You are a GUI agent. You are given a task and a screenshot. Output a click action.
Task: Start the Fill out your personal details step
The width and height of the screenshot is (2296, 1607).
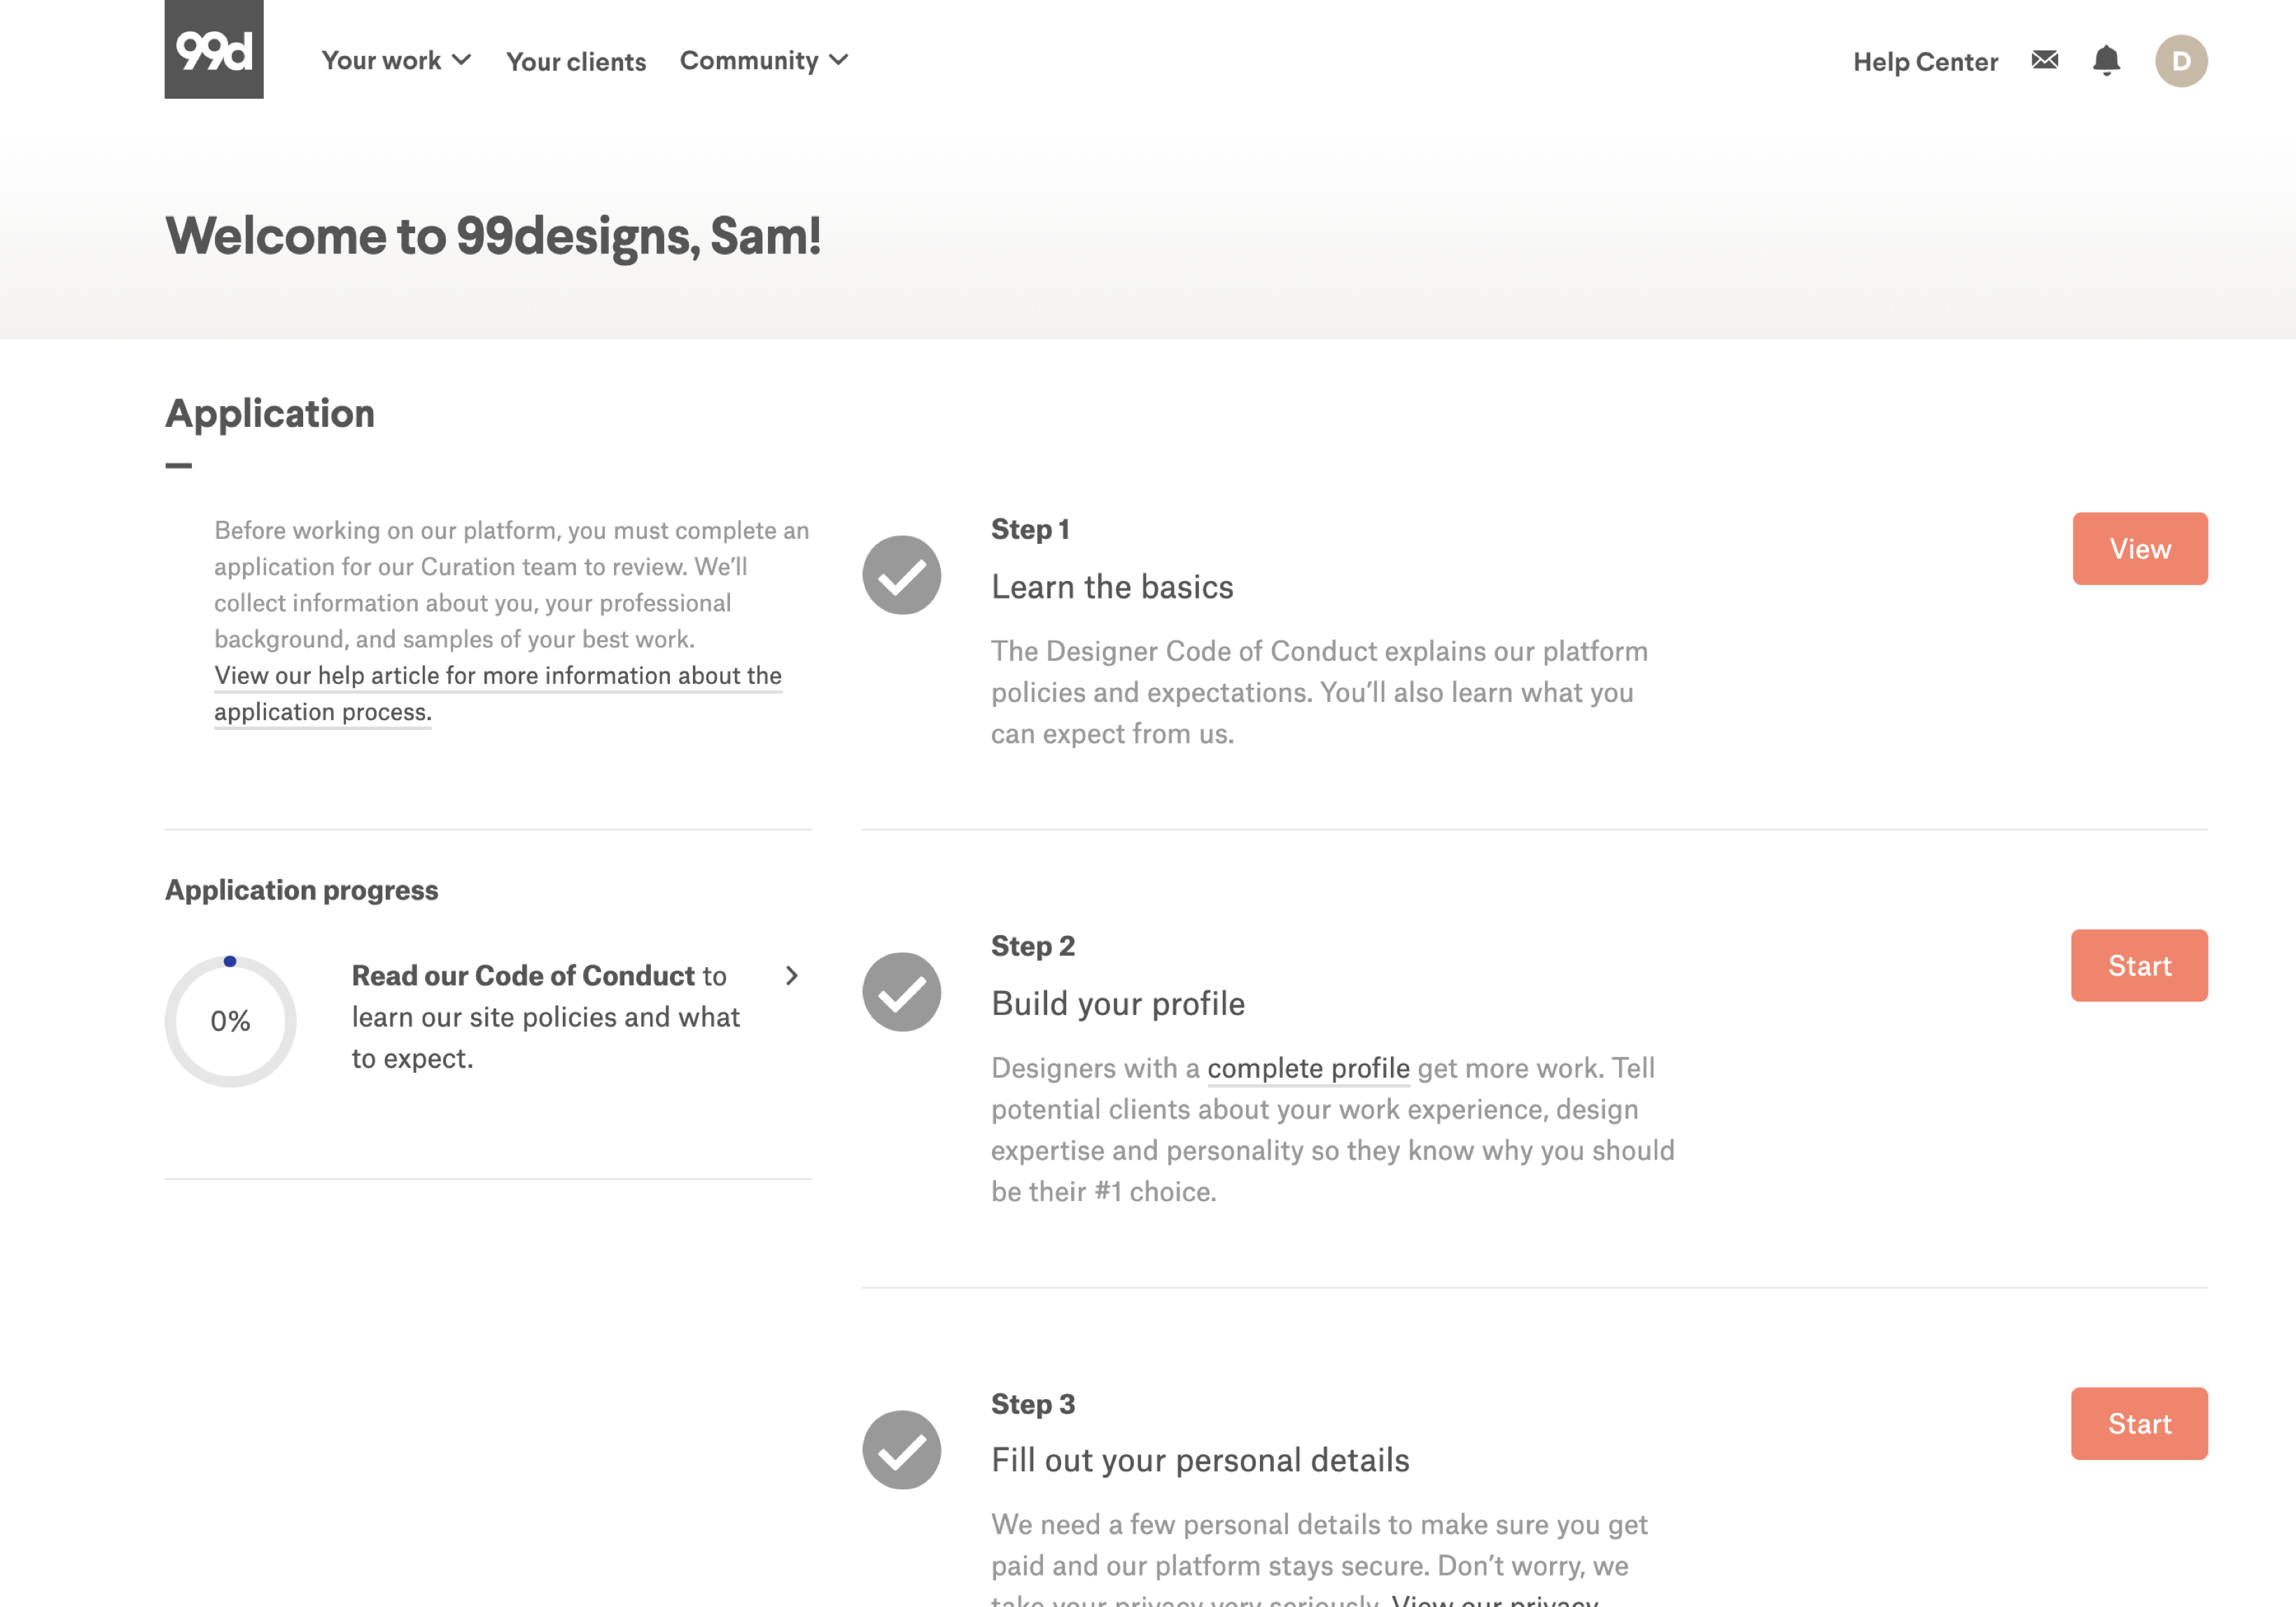tap(2139, 1423)
